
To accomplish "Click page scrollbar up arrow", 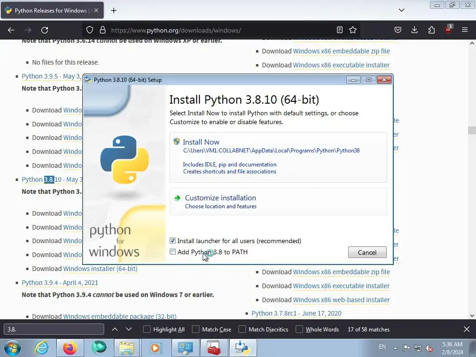I will point(472,43).
